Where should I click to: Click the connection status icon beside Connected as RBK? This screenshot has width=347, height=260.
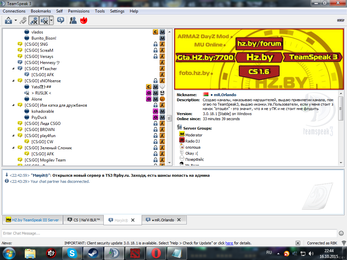click(x=344, y=243)
